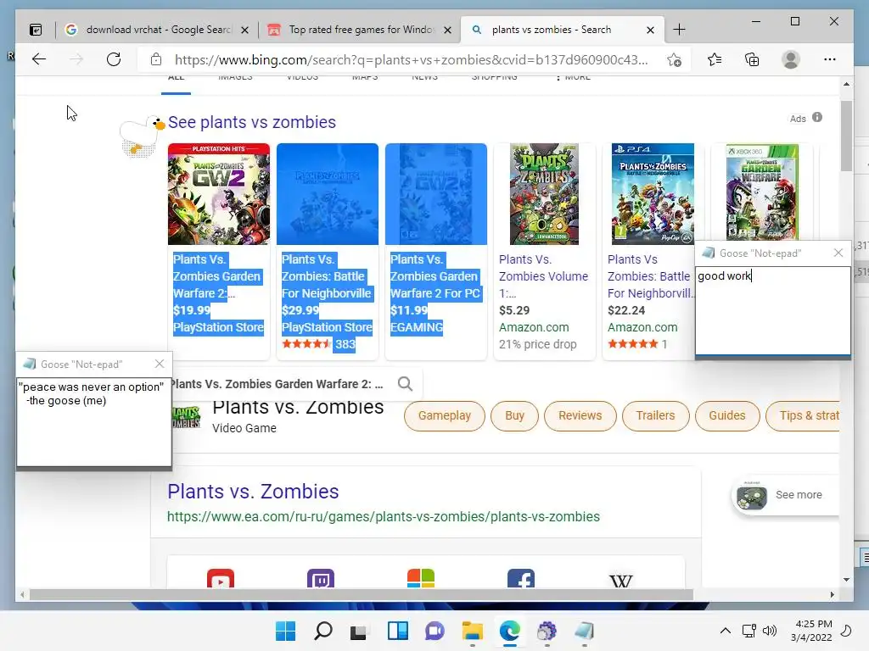Open Xbox 360 Garden Warfare thumbnail
The height and width of the screenshot is (651, 869).
(762, 192)
